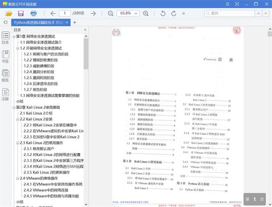
Task: Click the page number input field
Action: (65, 13)
